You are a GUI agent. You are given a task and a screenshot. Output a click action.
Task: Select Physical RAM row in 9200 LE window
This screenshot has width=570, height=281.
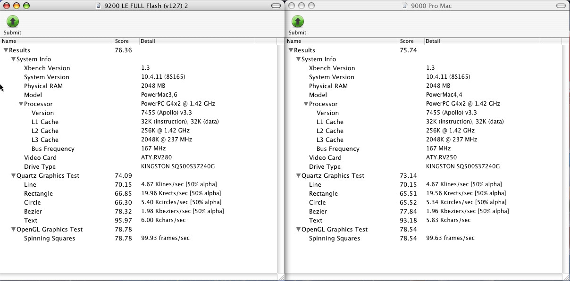[x=139, y=86]
